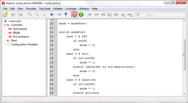Click the run/pause play button
Image resolution: width=188 pixels, height=103 pixels.
click(x=123, y=15)
